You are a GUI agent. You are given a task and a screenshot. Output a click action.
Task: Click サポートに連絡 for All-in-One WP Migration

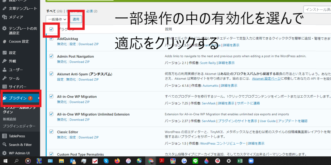click(x=248, y=103)
